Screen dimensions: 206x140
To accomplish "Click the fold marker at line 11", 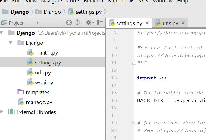I will tap(134, 62).
